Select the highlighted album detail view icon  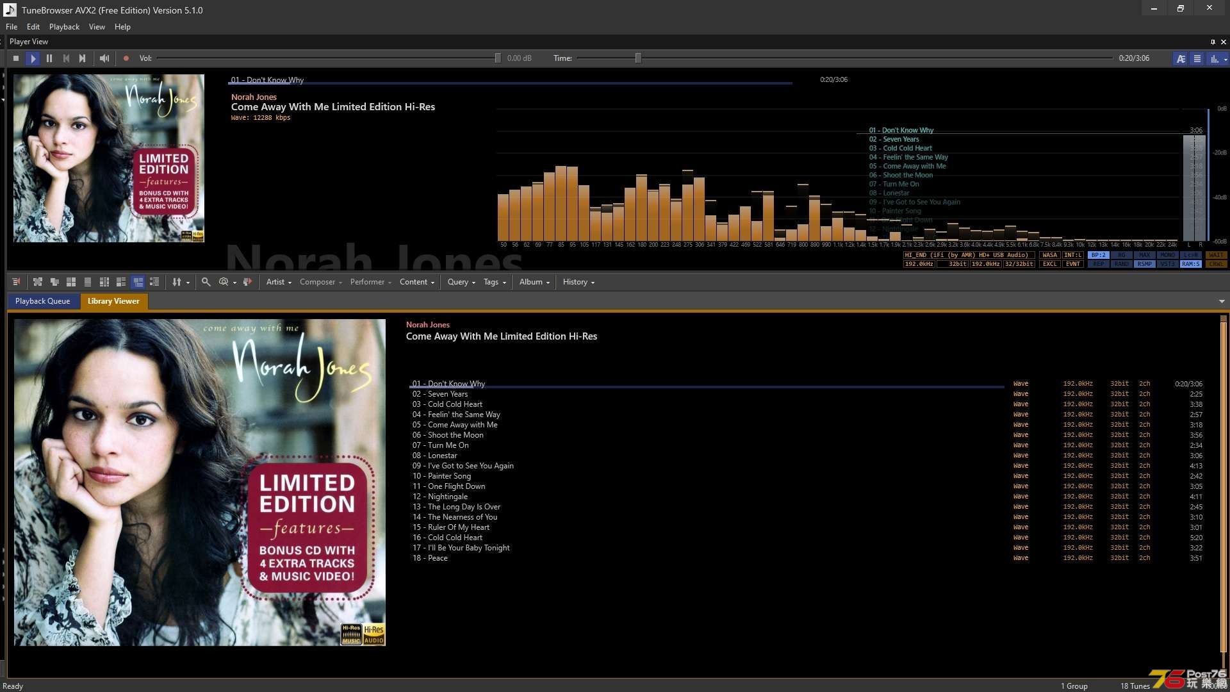(x=138, y=282)
